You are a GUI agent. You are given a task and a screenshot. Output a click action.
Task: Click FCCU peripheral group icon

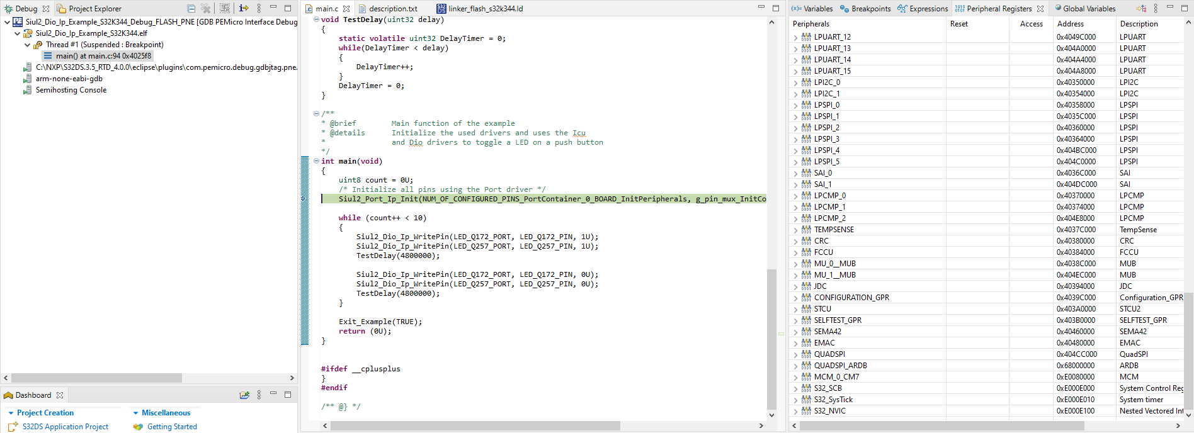806,252
